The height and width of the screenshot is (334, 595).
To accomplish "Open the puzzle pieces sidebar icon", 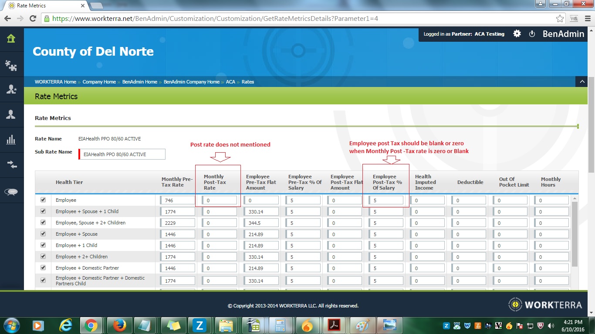I will (11, 65).
